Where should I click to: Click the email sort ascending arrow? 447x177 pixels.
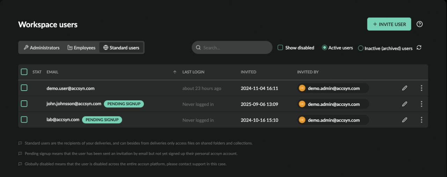175,72
